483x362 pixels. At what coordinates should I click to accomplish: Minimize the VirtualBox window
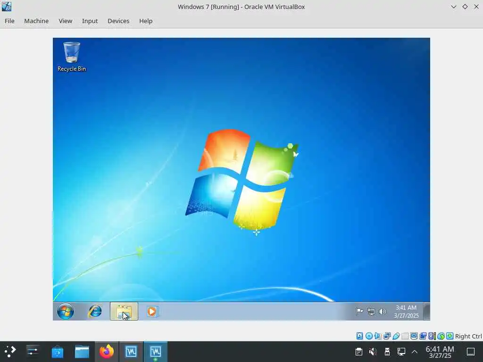(453, 7)
